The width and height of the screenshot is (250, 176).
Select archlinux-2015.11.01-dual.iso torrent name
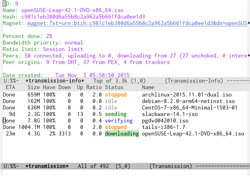187,95
